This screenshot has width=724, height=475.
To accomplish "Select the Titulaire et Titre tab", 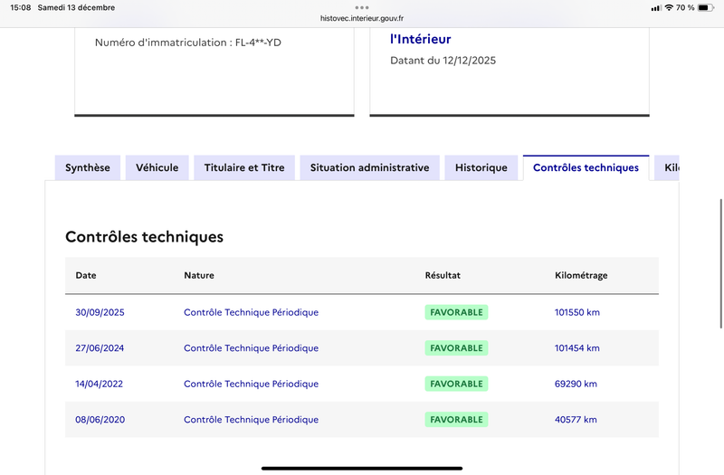I will (x=244, y=167).
